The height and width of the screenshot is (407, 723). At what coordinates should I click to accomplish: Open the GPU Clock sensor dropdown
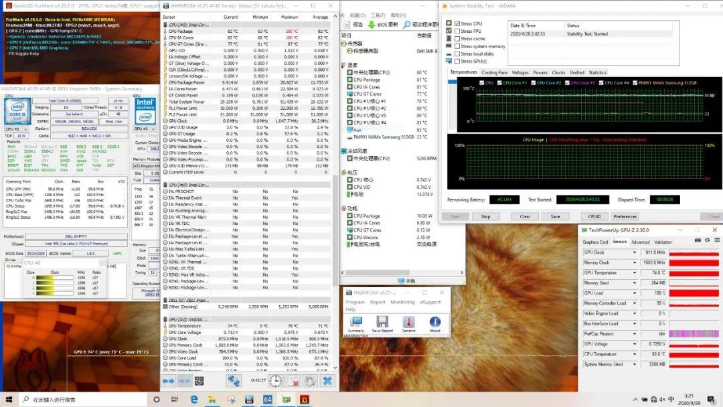click(x=635, y=252)
